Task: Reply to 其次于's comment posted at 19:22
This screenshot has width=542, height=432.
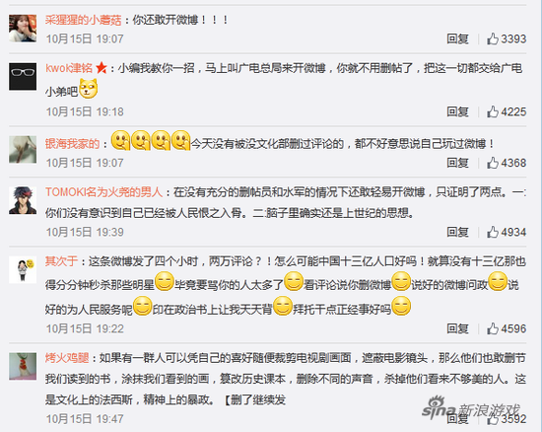Action: click(x=457, y=328)
